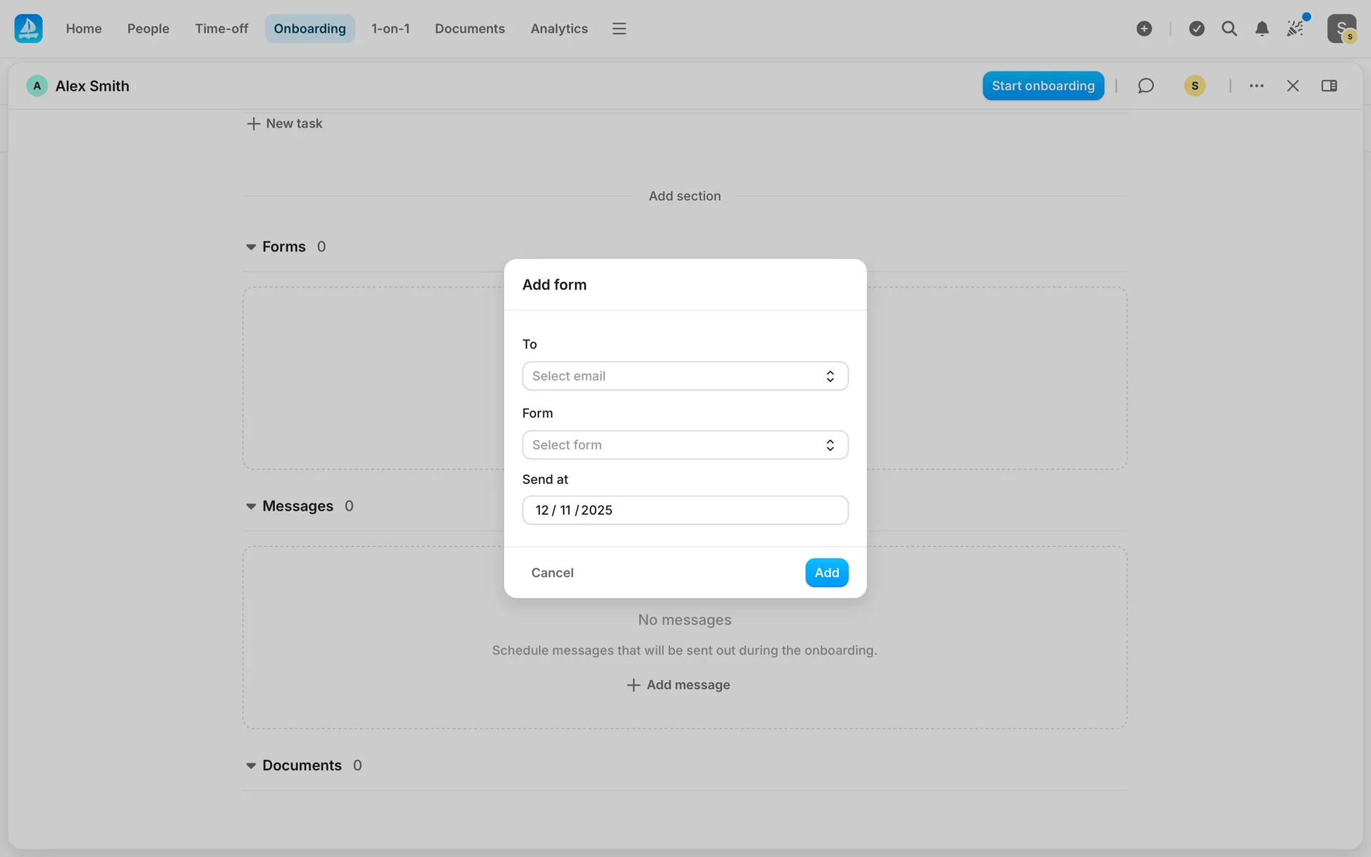
Task: Open the Select form dropdown
Action: coord(685,445)
